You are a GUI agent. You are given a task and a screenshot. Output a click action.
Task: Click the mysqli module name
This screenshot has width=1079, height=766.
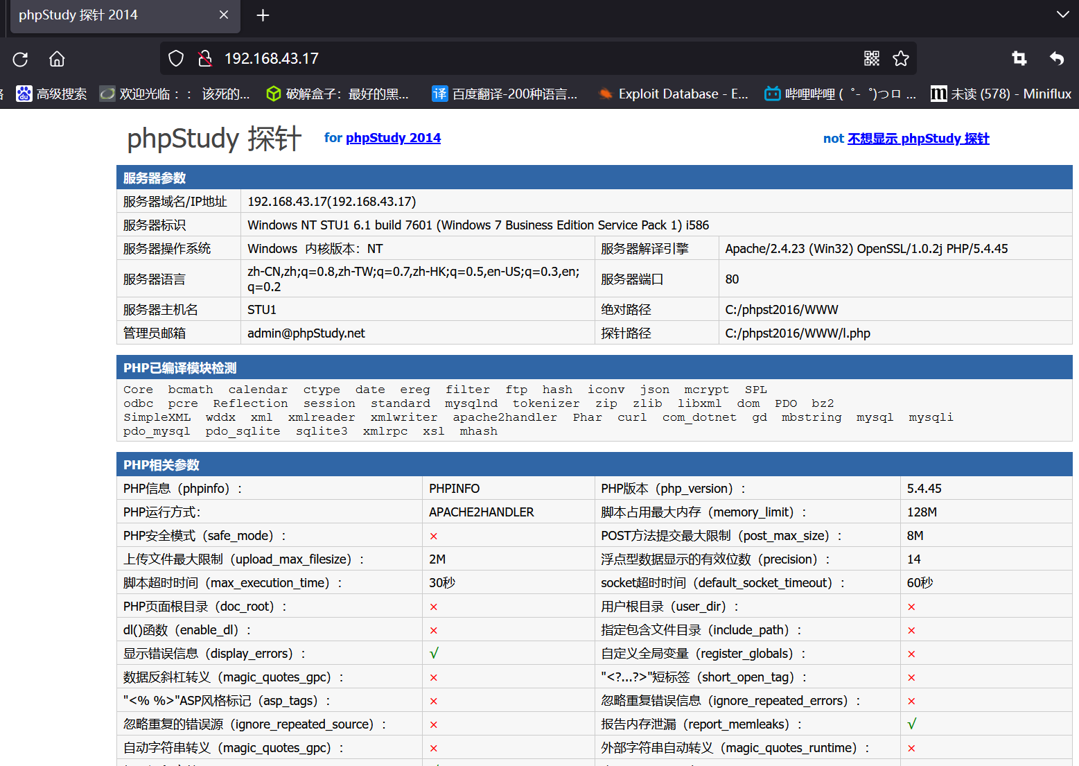point(931,417)
